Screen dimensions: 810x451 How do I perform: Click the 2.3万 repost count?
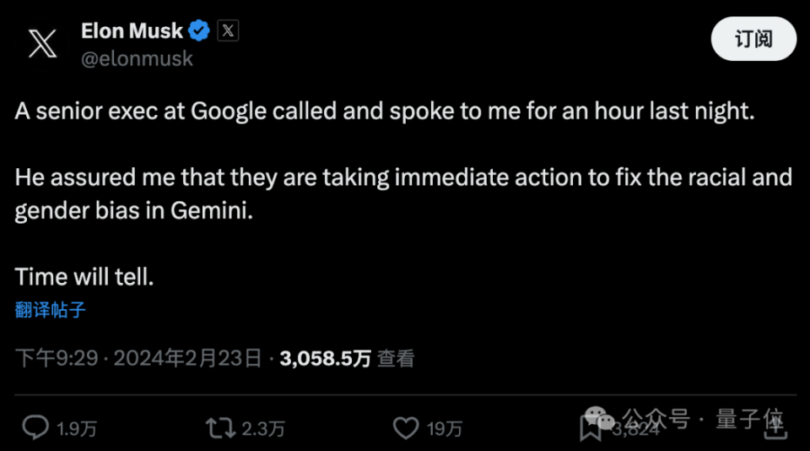coord(263,429)
